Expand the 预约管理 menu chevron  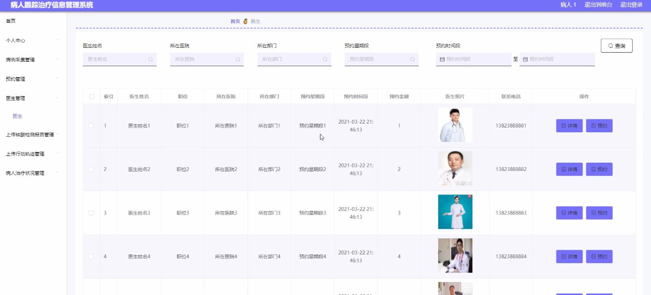57,79
